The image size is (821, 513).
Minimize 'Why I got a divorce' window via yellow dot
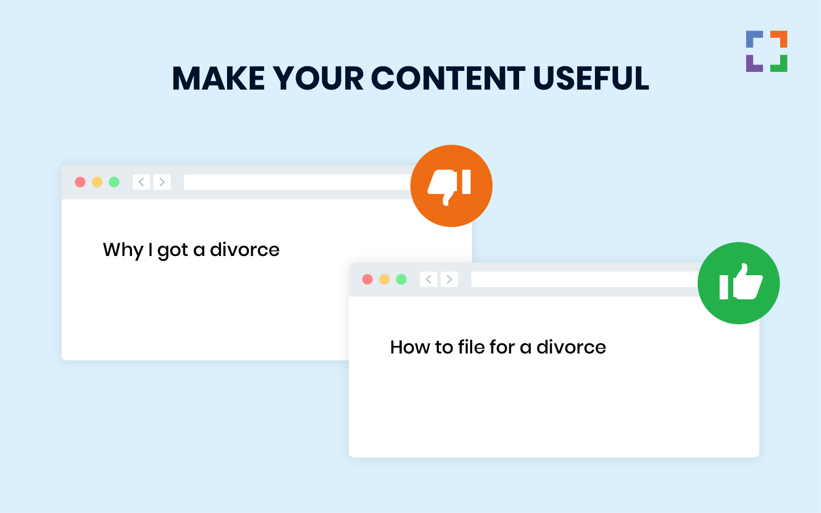[97, 182]
